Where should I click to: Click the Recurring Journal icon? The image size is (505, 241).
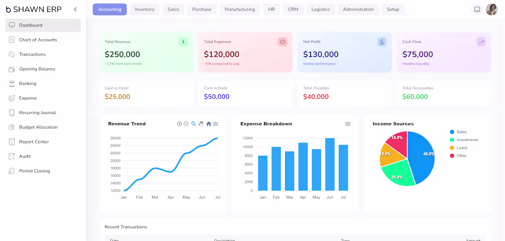coord(12,113)
